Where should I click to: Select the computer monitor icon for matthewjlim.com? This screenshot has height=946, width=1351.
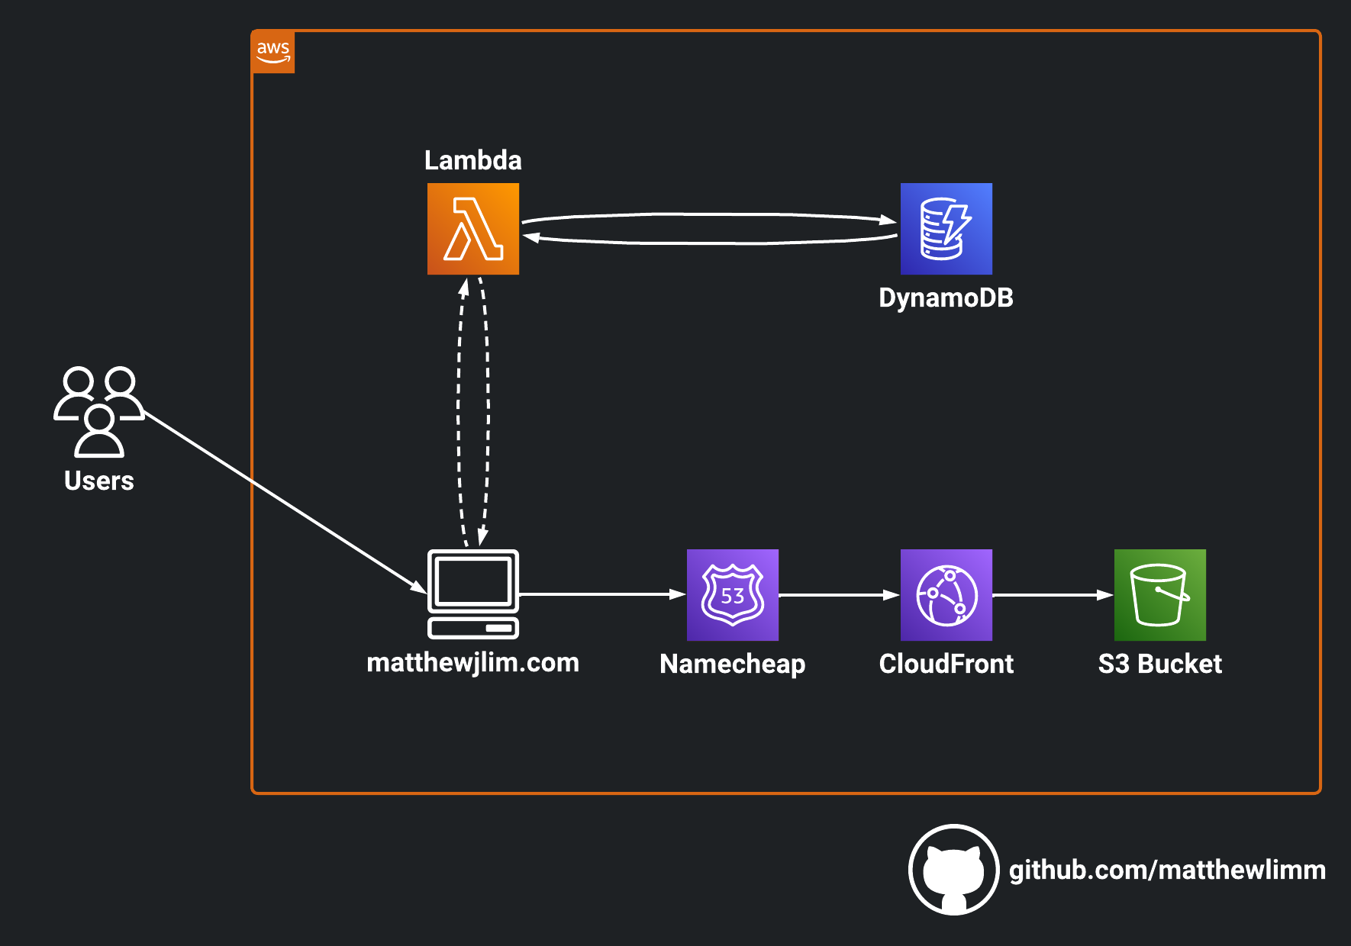point(473,594)
